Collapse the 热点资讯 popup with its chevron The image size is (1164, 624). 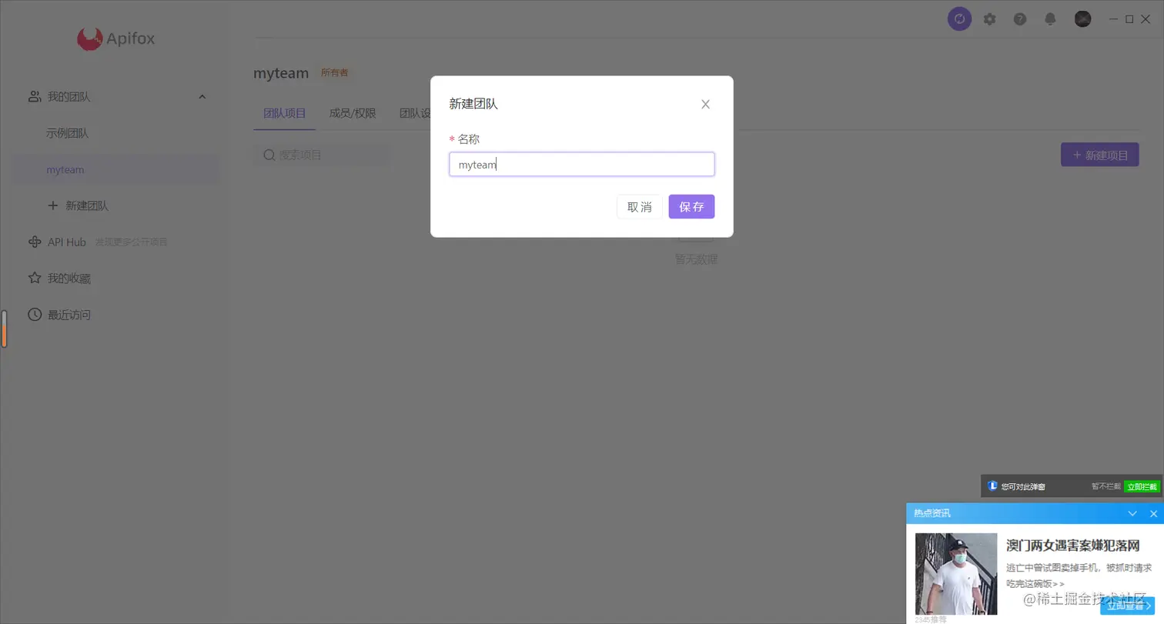(x=1132, y=513)
